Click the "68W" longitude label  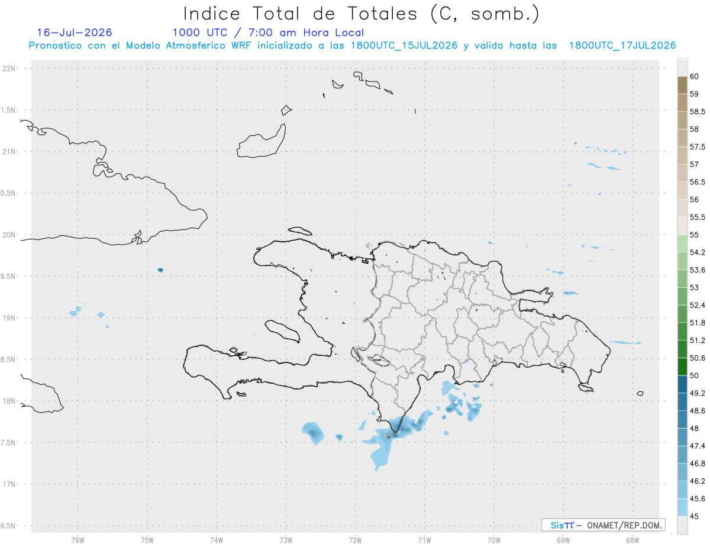[632, 540]
